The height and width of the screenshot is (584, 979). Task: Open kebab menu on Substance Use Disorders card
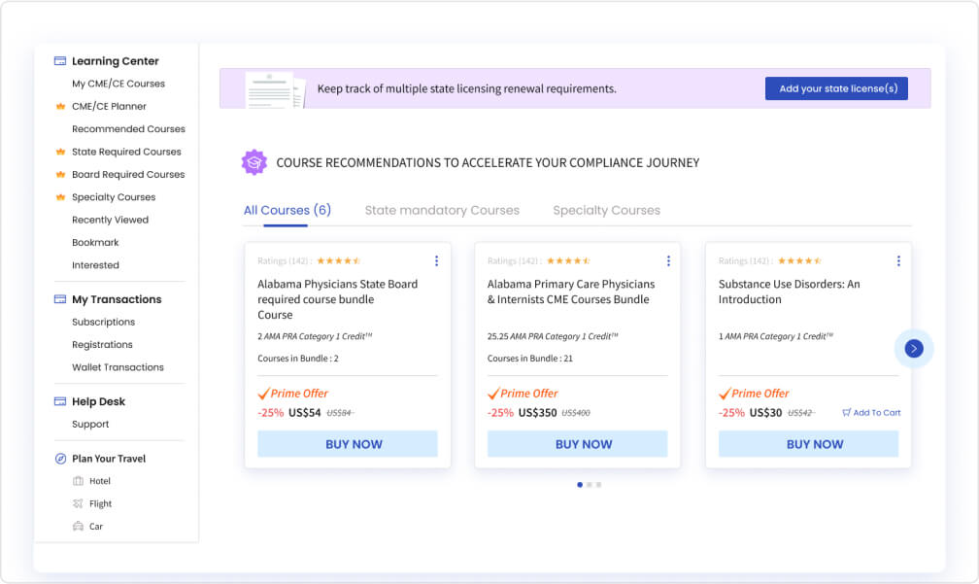pos(898,261)
